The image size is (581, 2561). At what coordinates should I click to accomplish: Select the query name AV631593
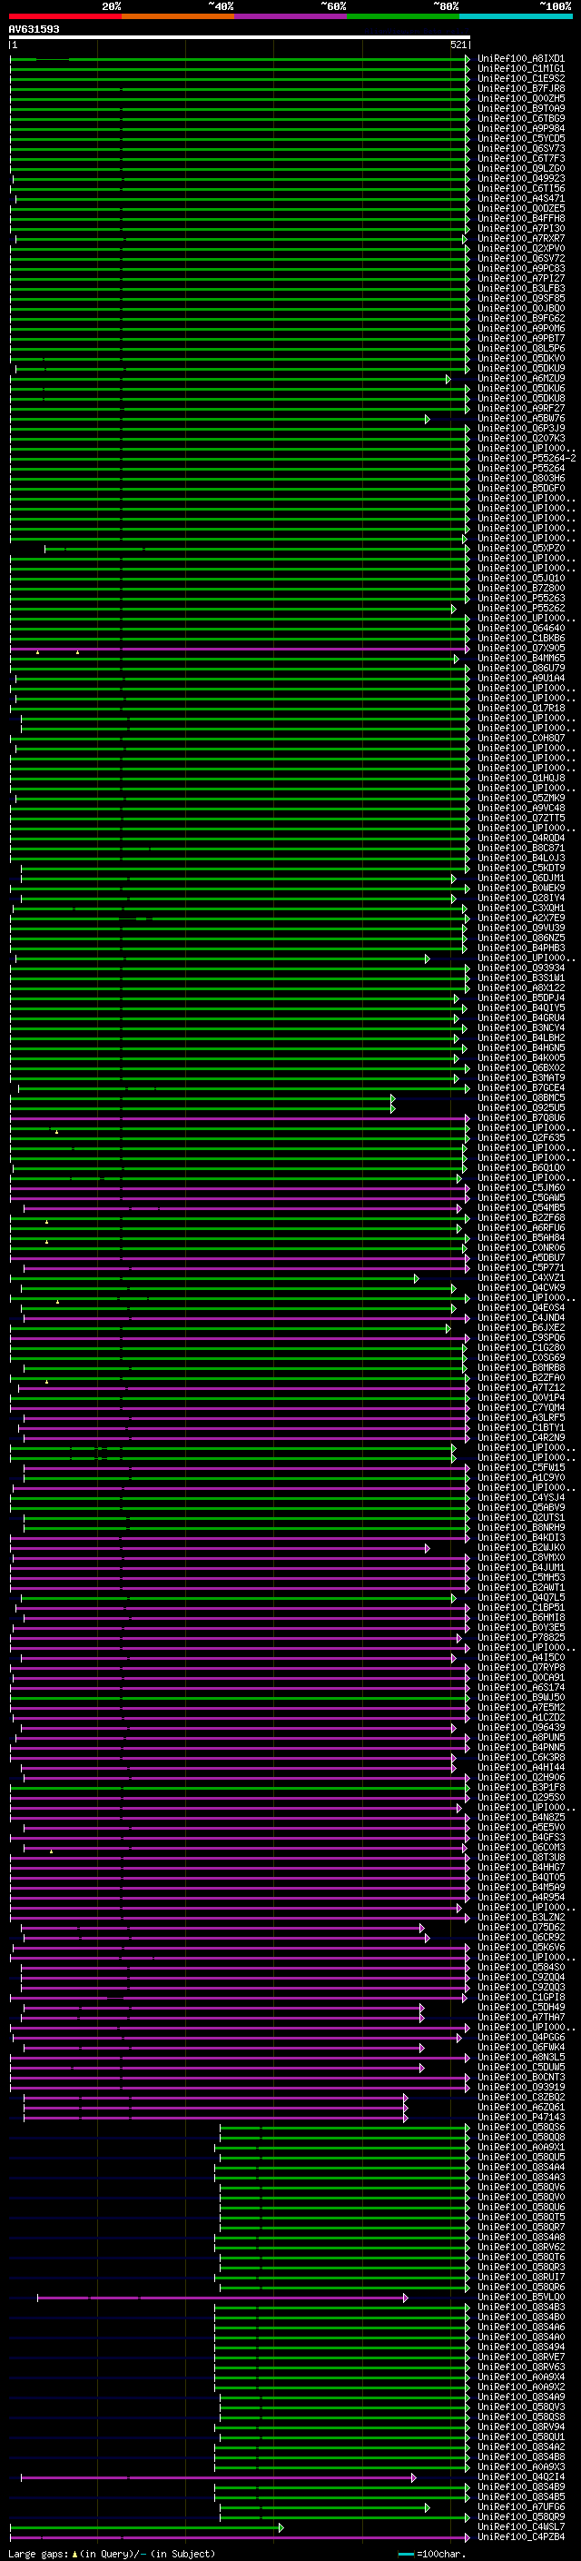(34, 29)
